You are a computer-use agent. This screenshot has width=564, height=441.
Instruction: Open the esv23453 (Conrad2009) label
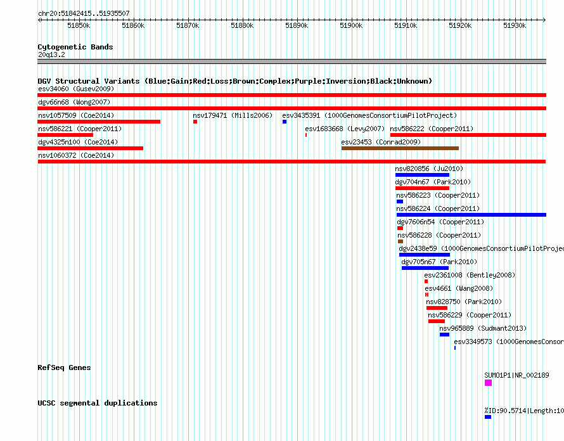coord(381,142)
